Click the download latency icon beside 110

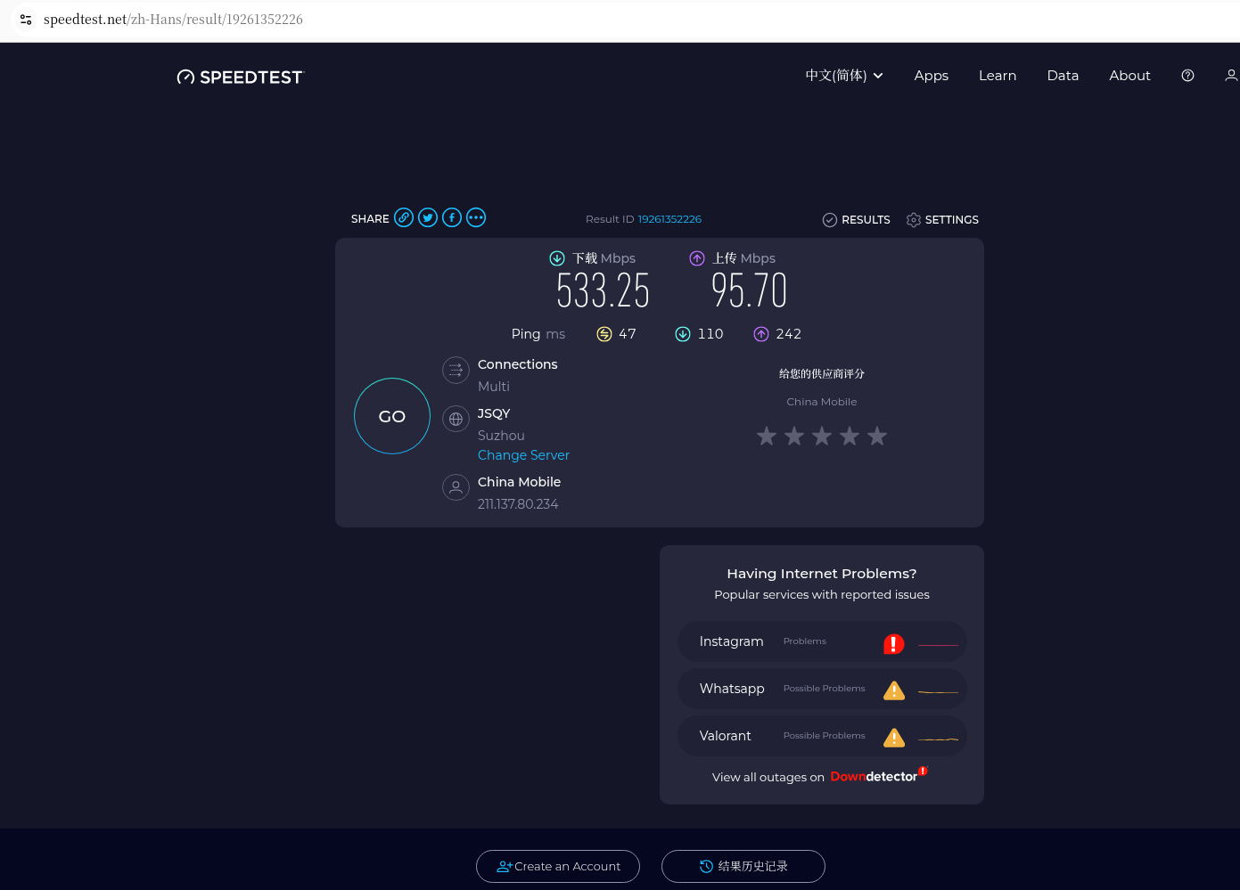(683, 334)
